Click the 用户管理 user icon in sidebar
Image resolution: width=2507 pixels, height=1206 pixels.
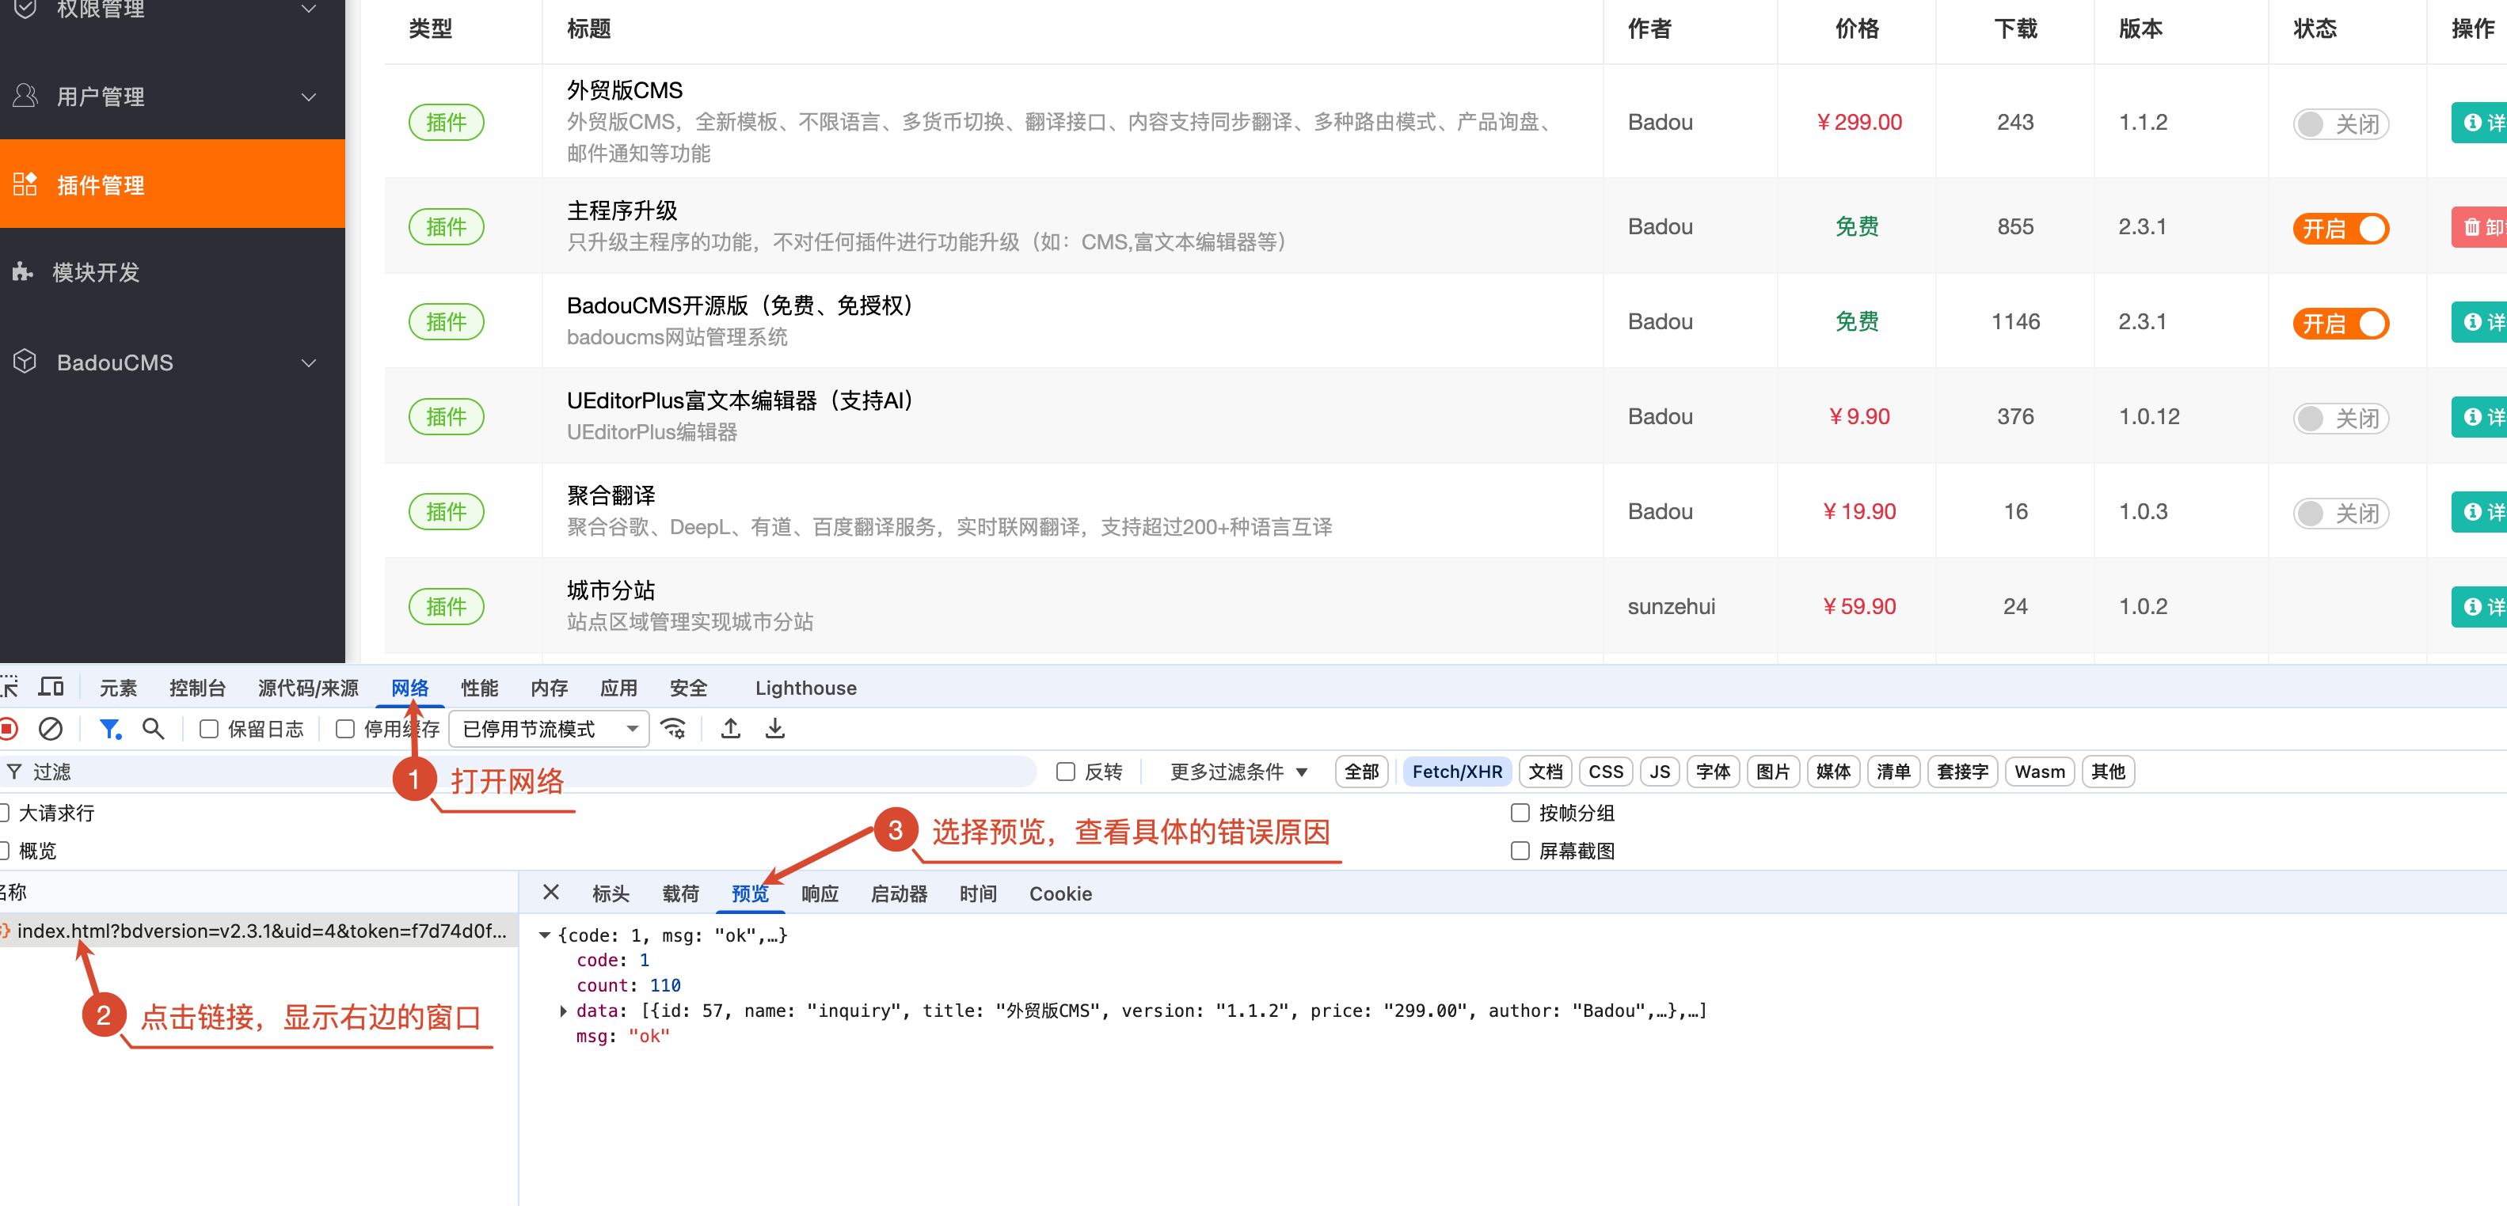(25, 95)
